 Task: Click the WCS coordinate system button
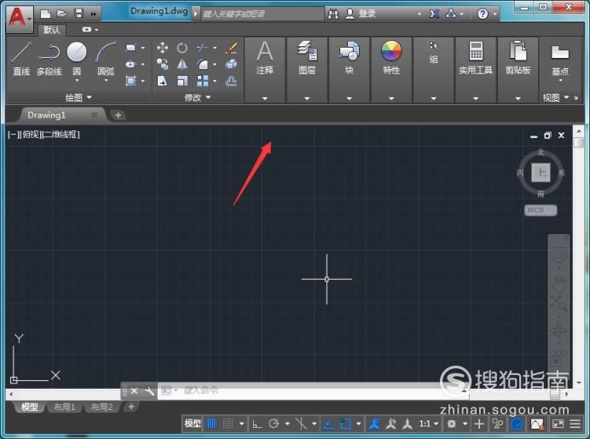tap(541, 210)
